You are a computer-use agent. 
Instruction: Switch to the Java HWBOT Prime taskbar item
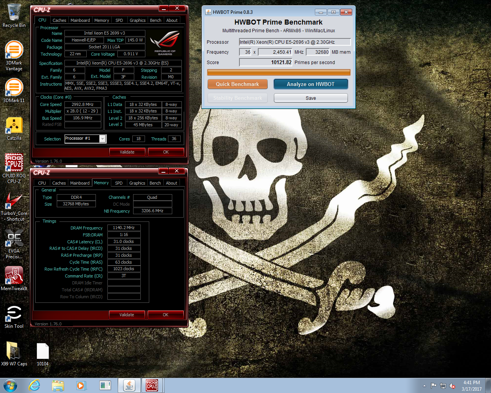coord(129,385)
